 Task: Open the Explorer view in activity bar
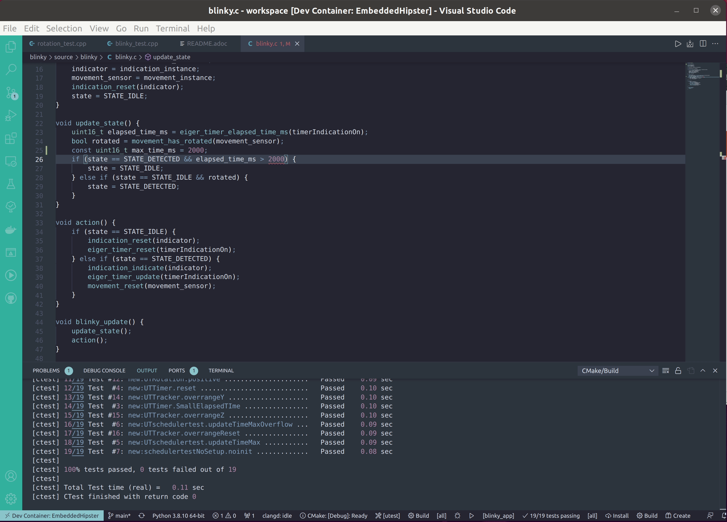[11, 47]
